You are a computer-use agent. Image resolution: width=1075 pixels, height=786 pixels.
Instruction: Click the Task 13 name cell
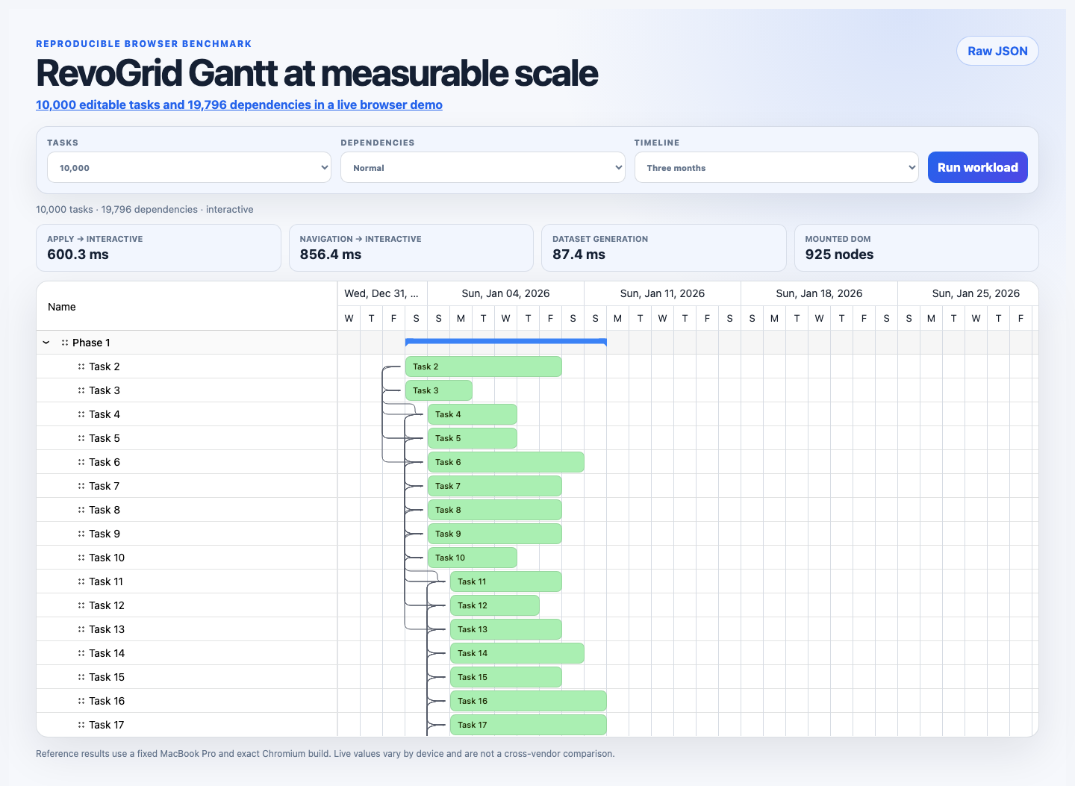pyautogui.click(x=187, y=629)
